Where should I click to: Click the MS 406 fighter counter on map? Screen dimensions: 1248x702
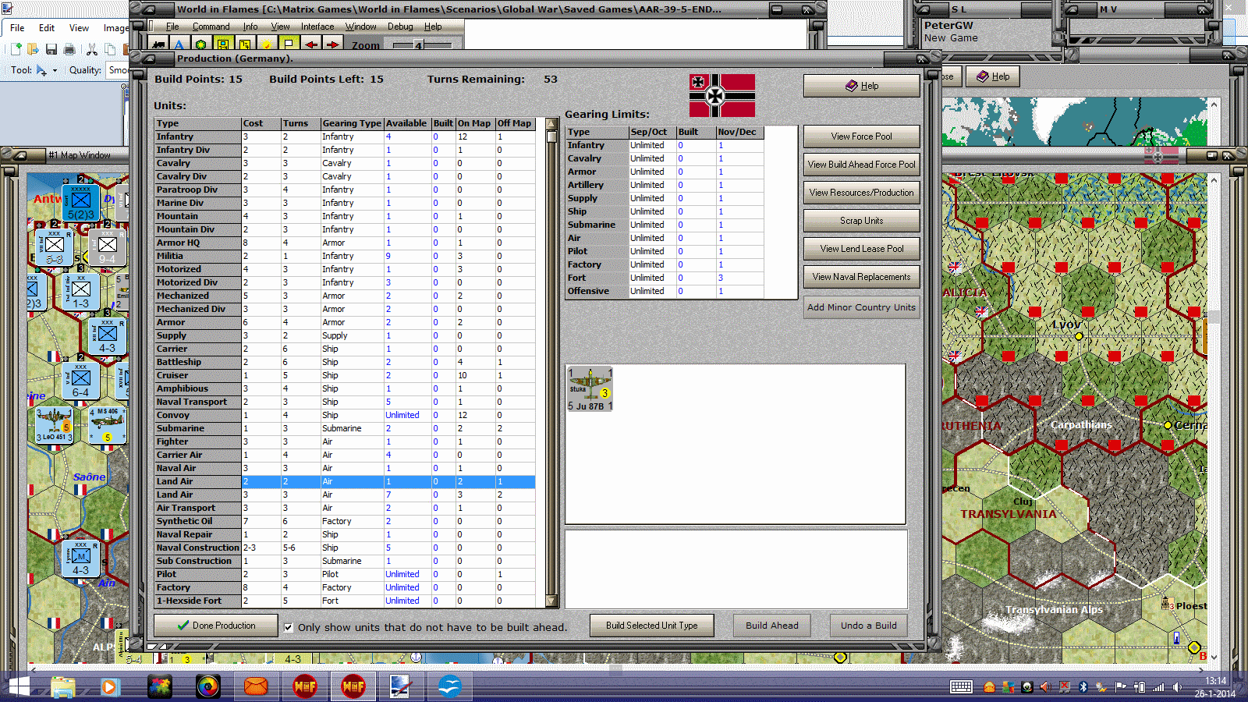(107, 425)
